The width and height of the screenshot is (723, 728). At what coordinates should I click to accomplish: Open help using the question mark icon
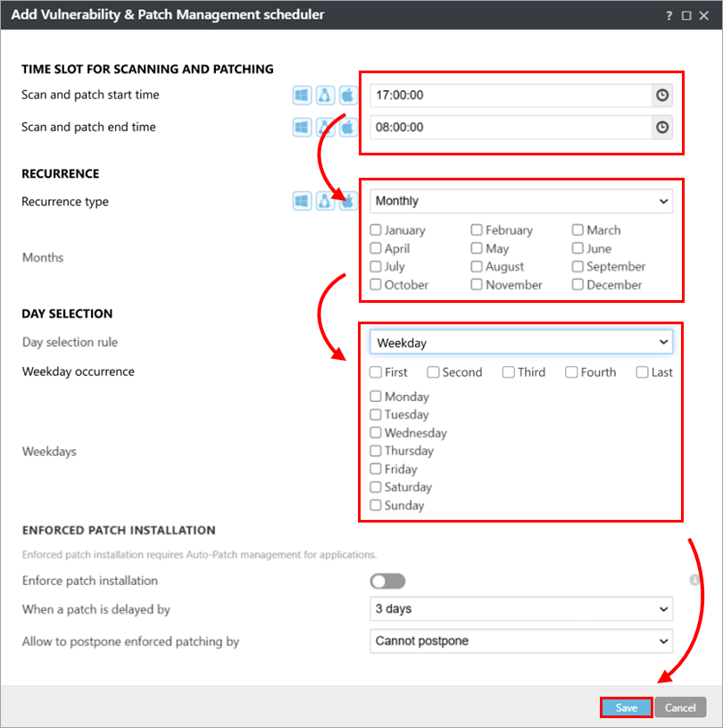(x=669, y=15)
